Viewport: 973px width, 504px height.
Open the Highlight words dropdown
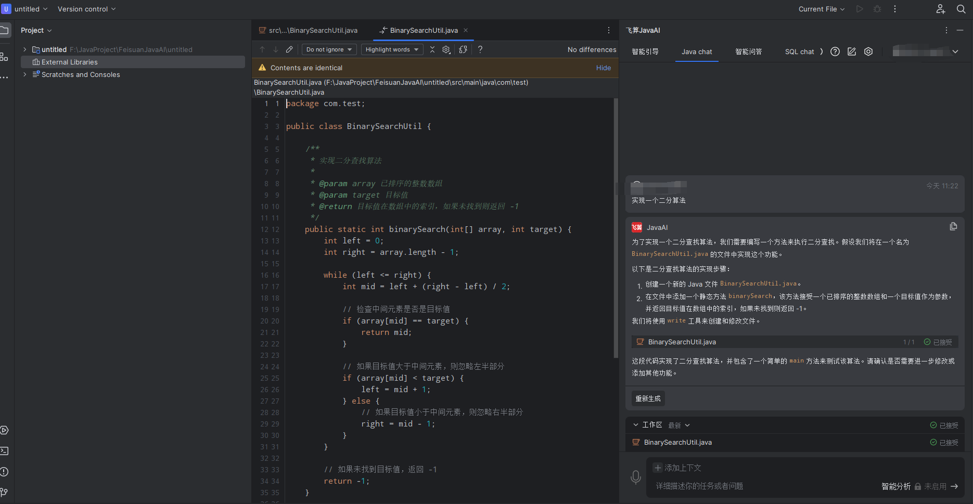392,49
